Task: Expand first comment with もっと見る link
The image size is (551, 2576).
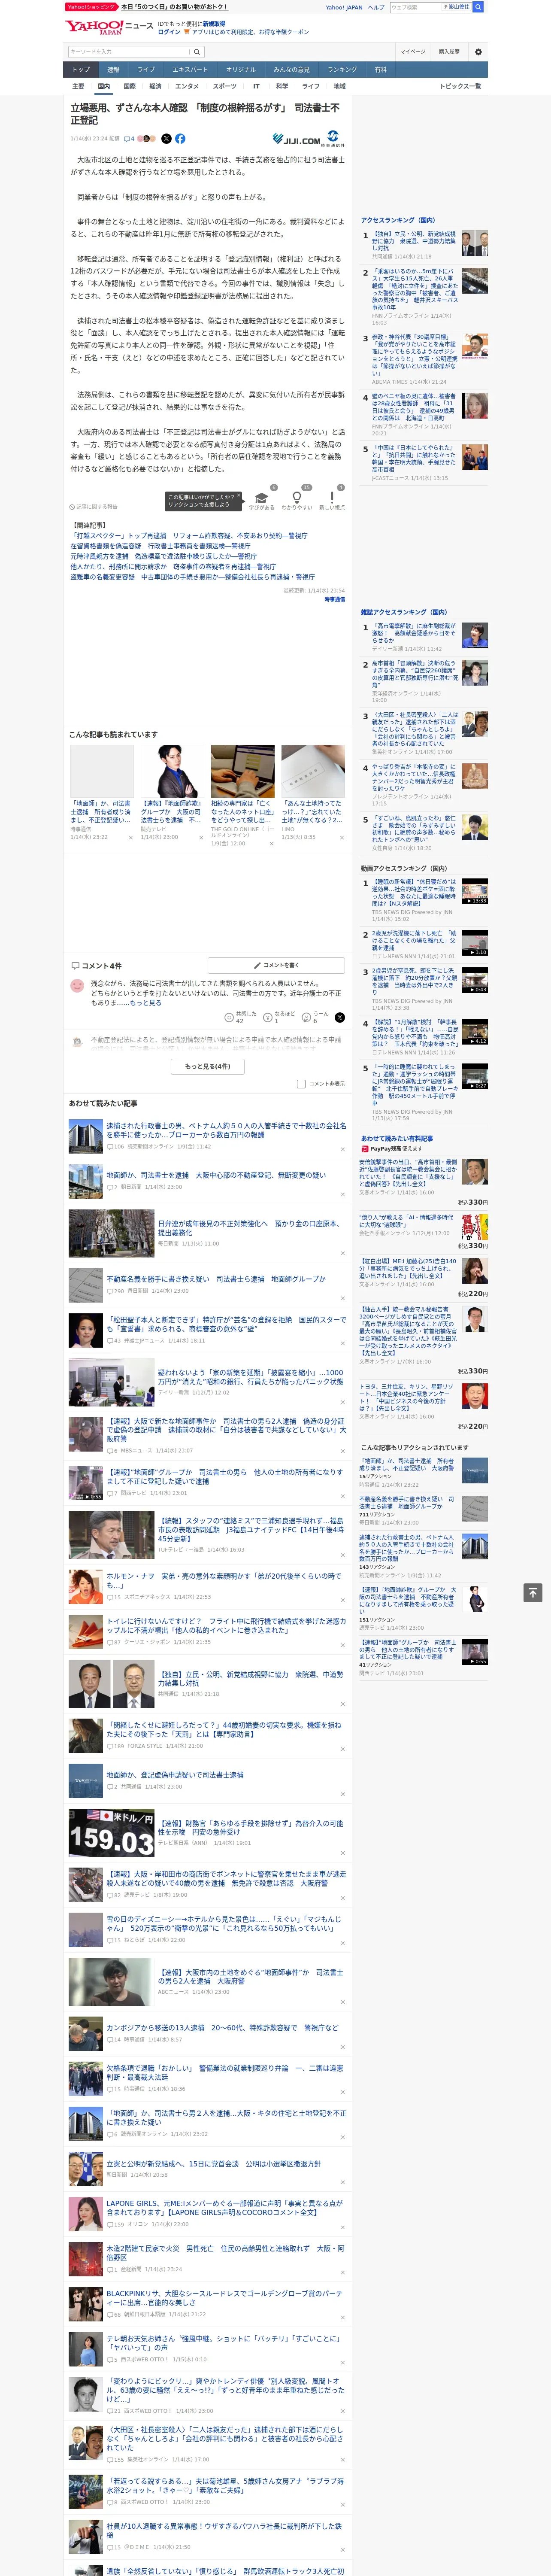Action: click(146, 1002)
